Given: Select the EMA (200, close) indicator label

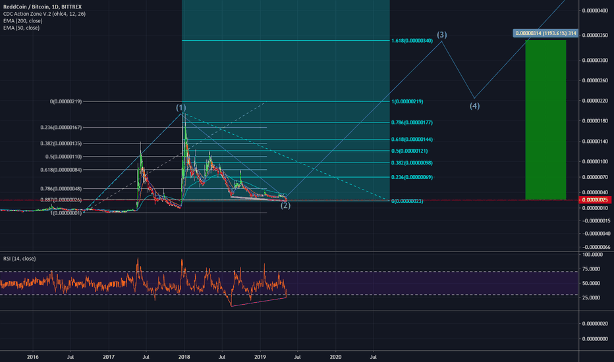Looking at the screenshot, I should point(22,21).
